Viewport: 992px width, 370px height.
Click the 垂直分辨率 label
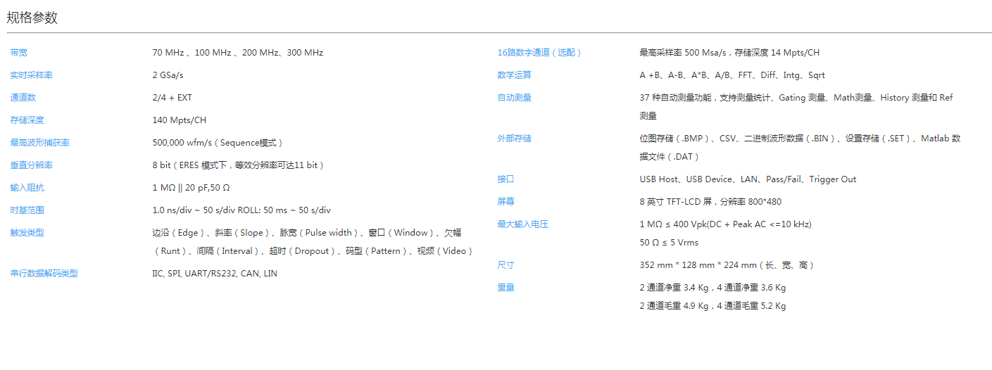pos(32,165)
